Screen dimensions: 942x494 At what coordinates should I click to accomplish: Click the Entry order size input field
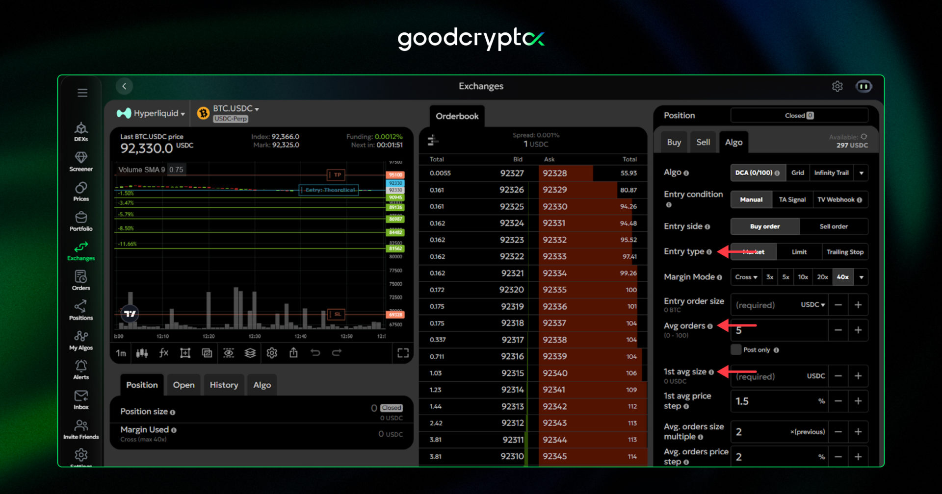click(764, 305)
